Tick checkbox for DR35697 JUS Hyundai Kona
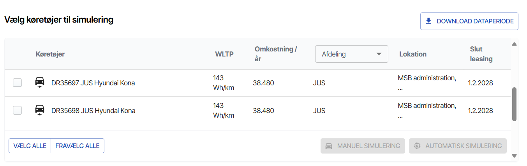 point(18,83)
